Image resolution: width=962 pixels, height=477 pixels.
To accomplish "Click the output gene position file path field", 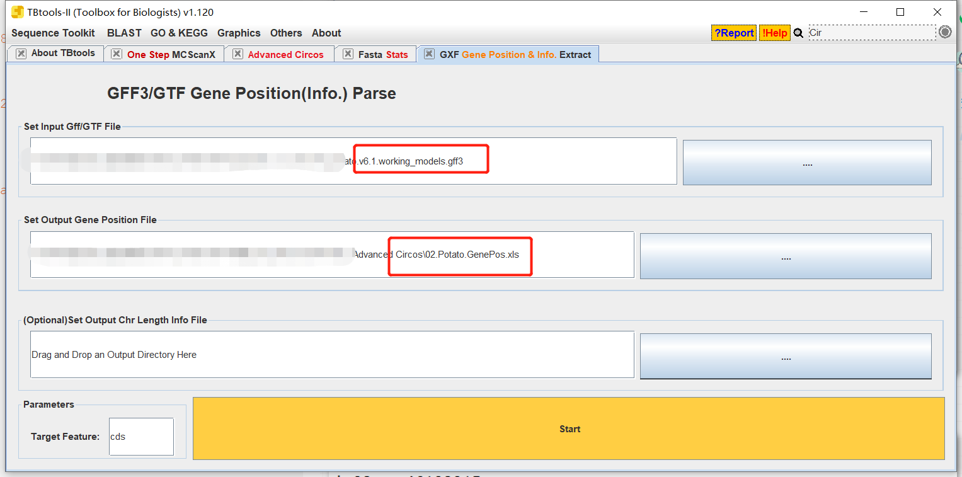I will tap(332, 255).
